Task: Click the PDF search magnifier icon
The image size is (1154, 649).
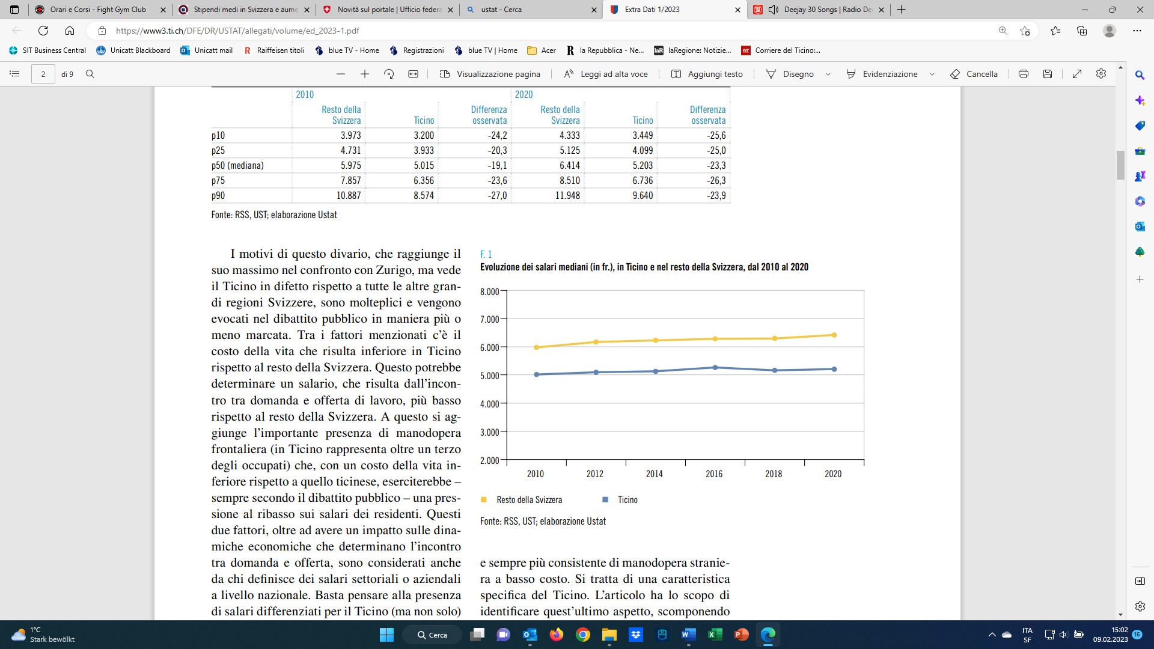Action: point(90,74)
